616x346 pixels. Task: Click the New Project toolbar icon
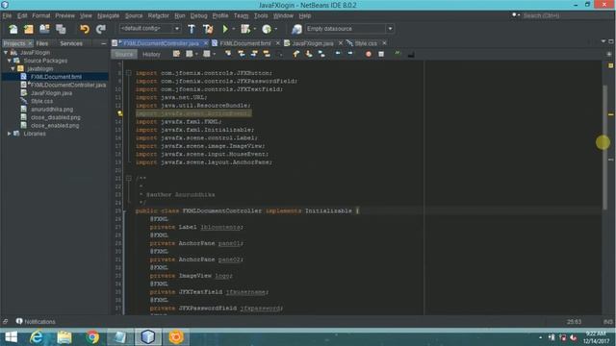tap(29, 29)
